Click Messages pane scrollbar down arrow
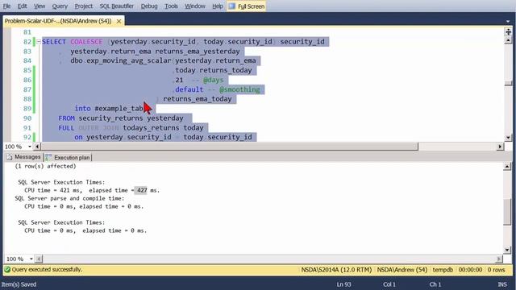 (507, 250)
